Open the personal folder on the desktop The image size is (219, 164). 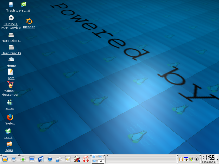[x=23, y=5]
